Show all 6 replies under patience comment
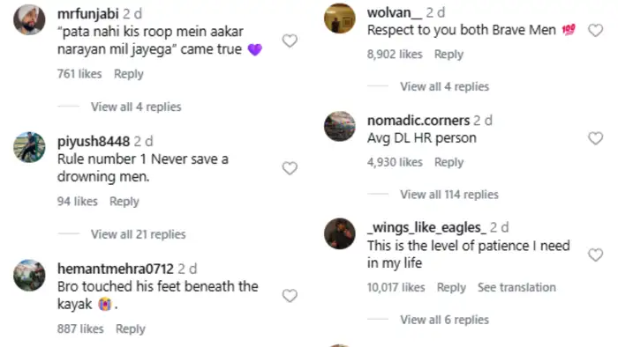 [x=445, y=320]
